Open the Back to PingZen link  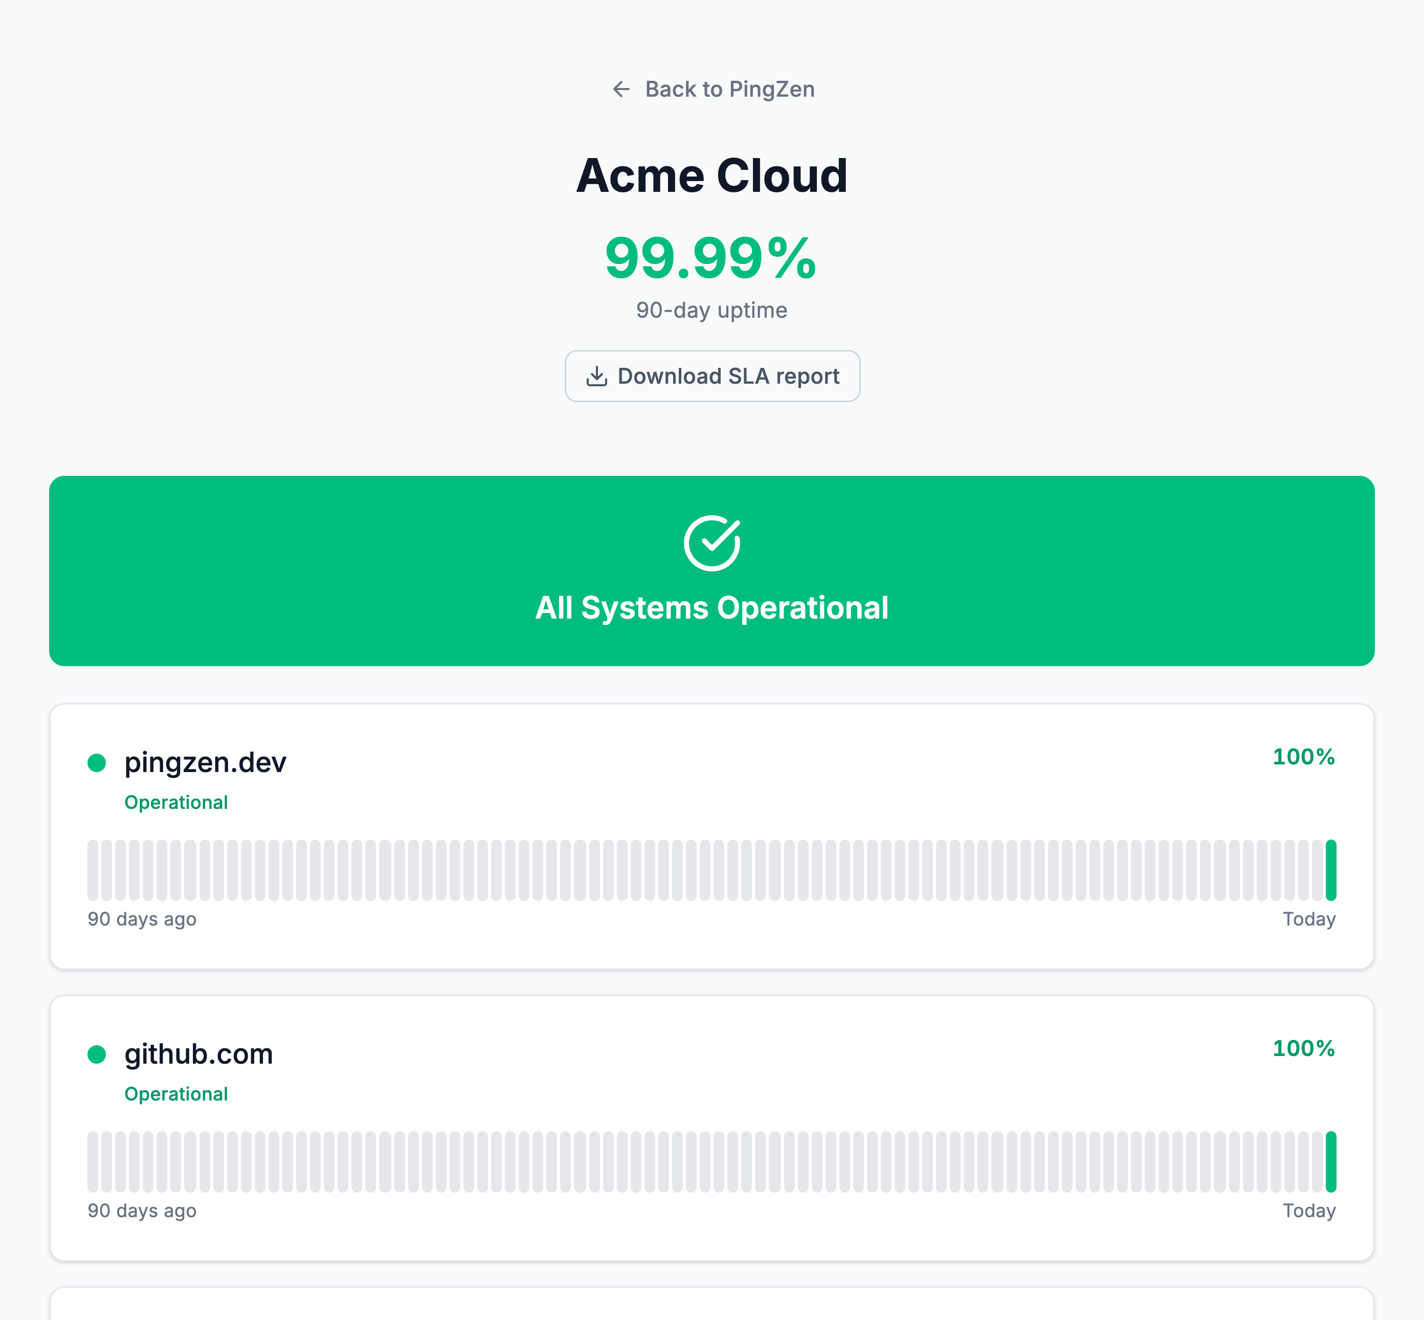tap(713, 90)
